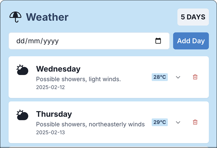Remove the Thursday forecast using trash icon
217x148 pixels.
(195, 122)
